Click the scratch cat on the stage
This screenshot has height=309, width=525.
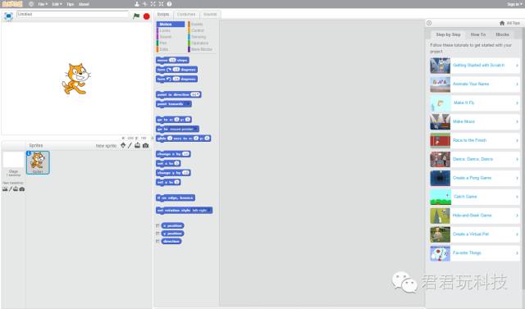click(76, 79)
